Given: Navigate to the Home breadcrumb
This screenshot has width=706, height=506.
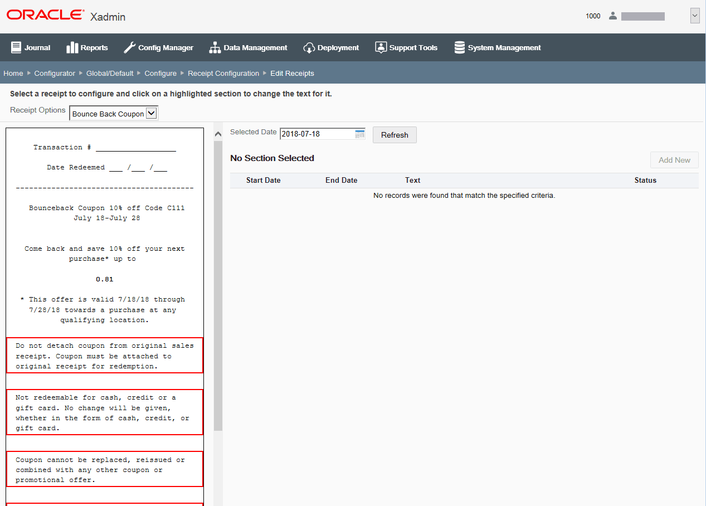Looking at the screenshot, I should pos(13,73).
